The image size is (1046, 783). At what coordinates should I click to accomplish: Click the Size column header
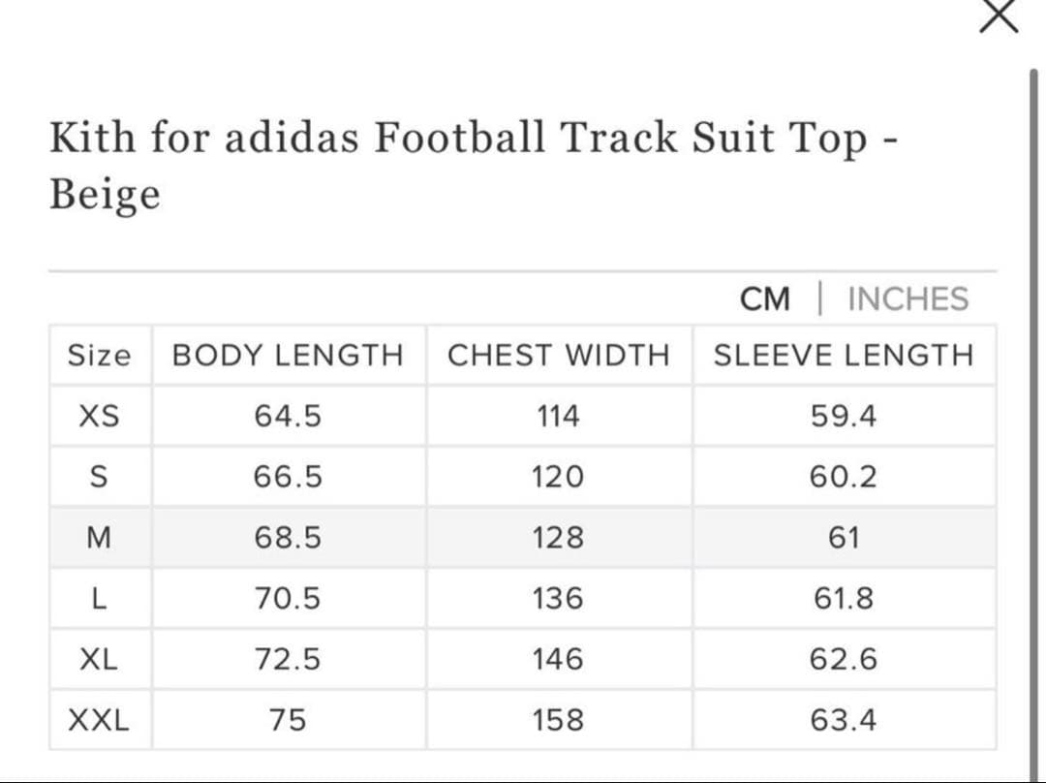100,355
